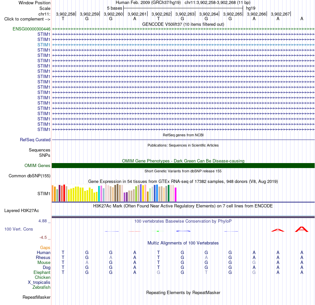
Task: Click 'Click to complement' label
Action: click(27, 19)
